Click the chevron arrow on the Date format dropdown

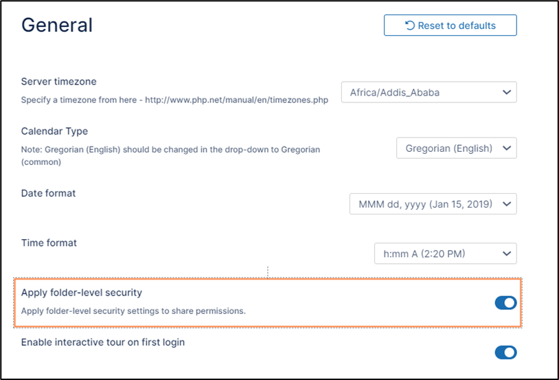507,203
